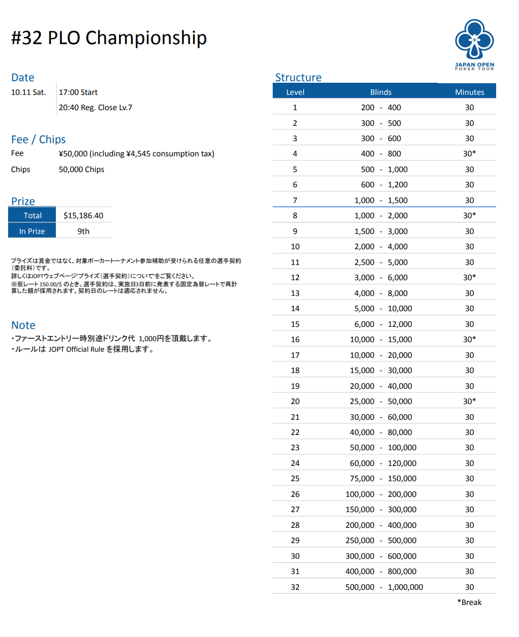Screen dimensions: 519x637
Task: Click the "17:00 Start" time text
Action: click(x=78, y=92)
